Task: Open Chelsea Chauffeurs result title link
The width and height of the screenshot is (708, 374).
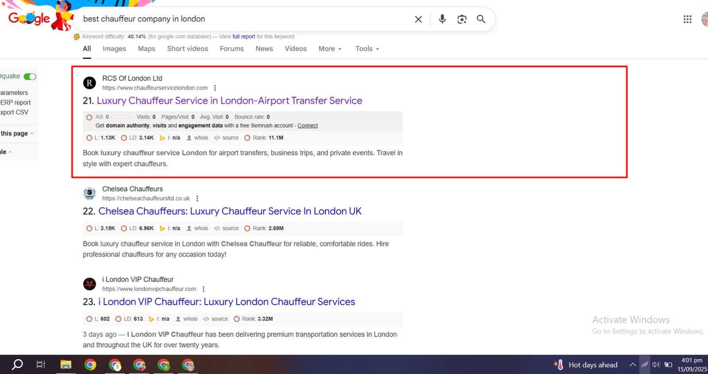Action: point(230,211)
